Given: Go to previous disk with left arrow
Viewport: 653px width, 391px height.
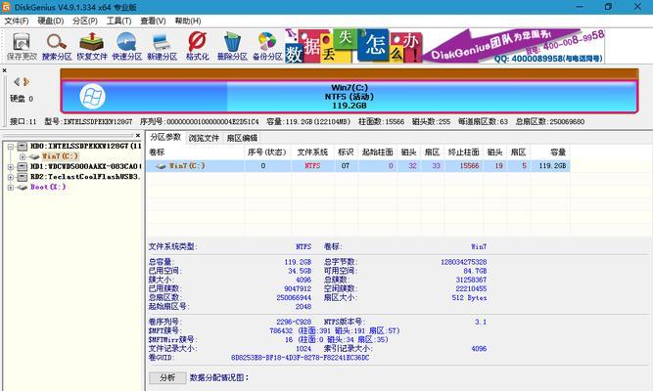Looking at the screenshot, I should [17, 81].
